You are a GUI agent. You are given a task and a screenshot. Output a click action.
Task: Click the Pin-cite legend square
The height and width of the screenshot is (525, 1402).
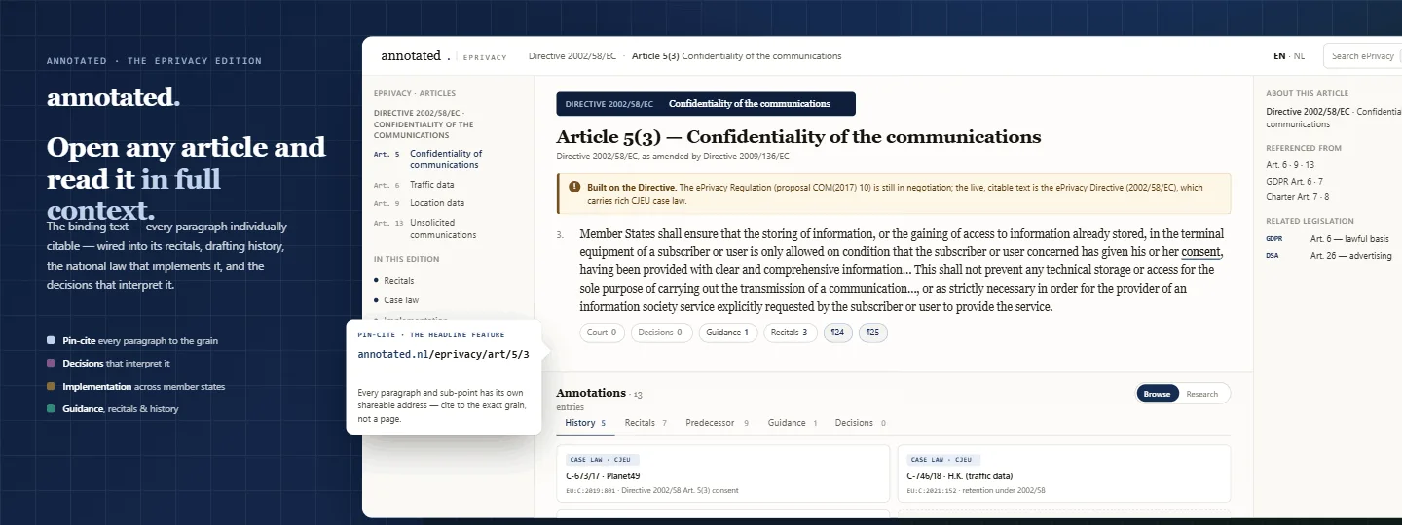pos(51,341)
